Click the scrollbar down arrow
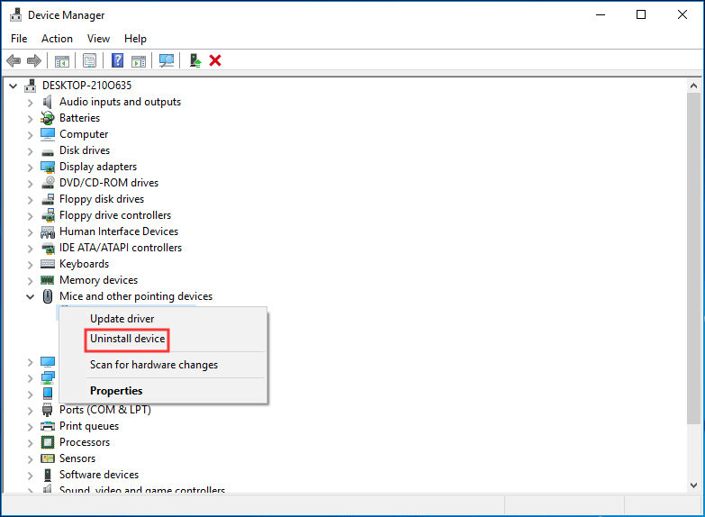 [694, 485]
